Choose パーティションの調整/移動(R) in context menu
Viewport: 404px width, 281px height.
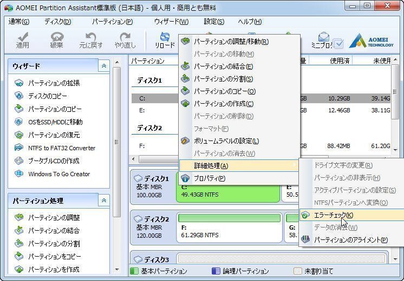[x=239, y=42]
